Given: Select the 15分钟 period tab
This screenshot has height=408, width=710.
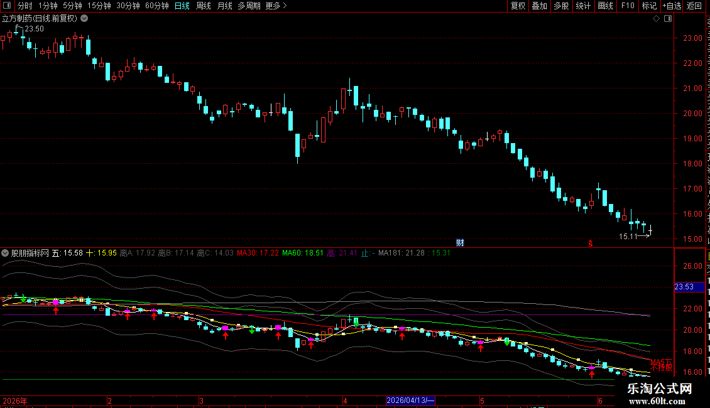Looking at the screenshot, I should [99, 6].
